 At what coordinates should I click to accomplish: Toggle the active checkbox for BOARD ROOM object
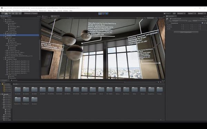pos(171,19)
